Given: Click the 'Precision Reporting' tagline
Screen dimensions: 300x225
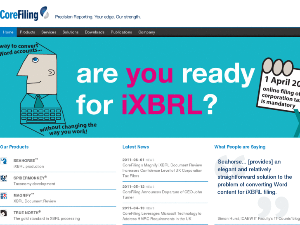Looking at the screenshot, I should (x=98, y=17).
